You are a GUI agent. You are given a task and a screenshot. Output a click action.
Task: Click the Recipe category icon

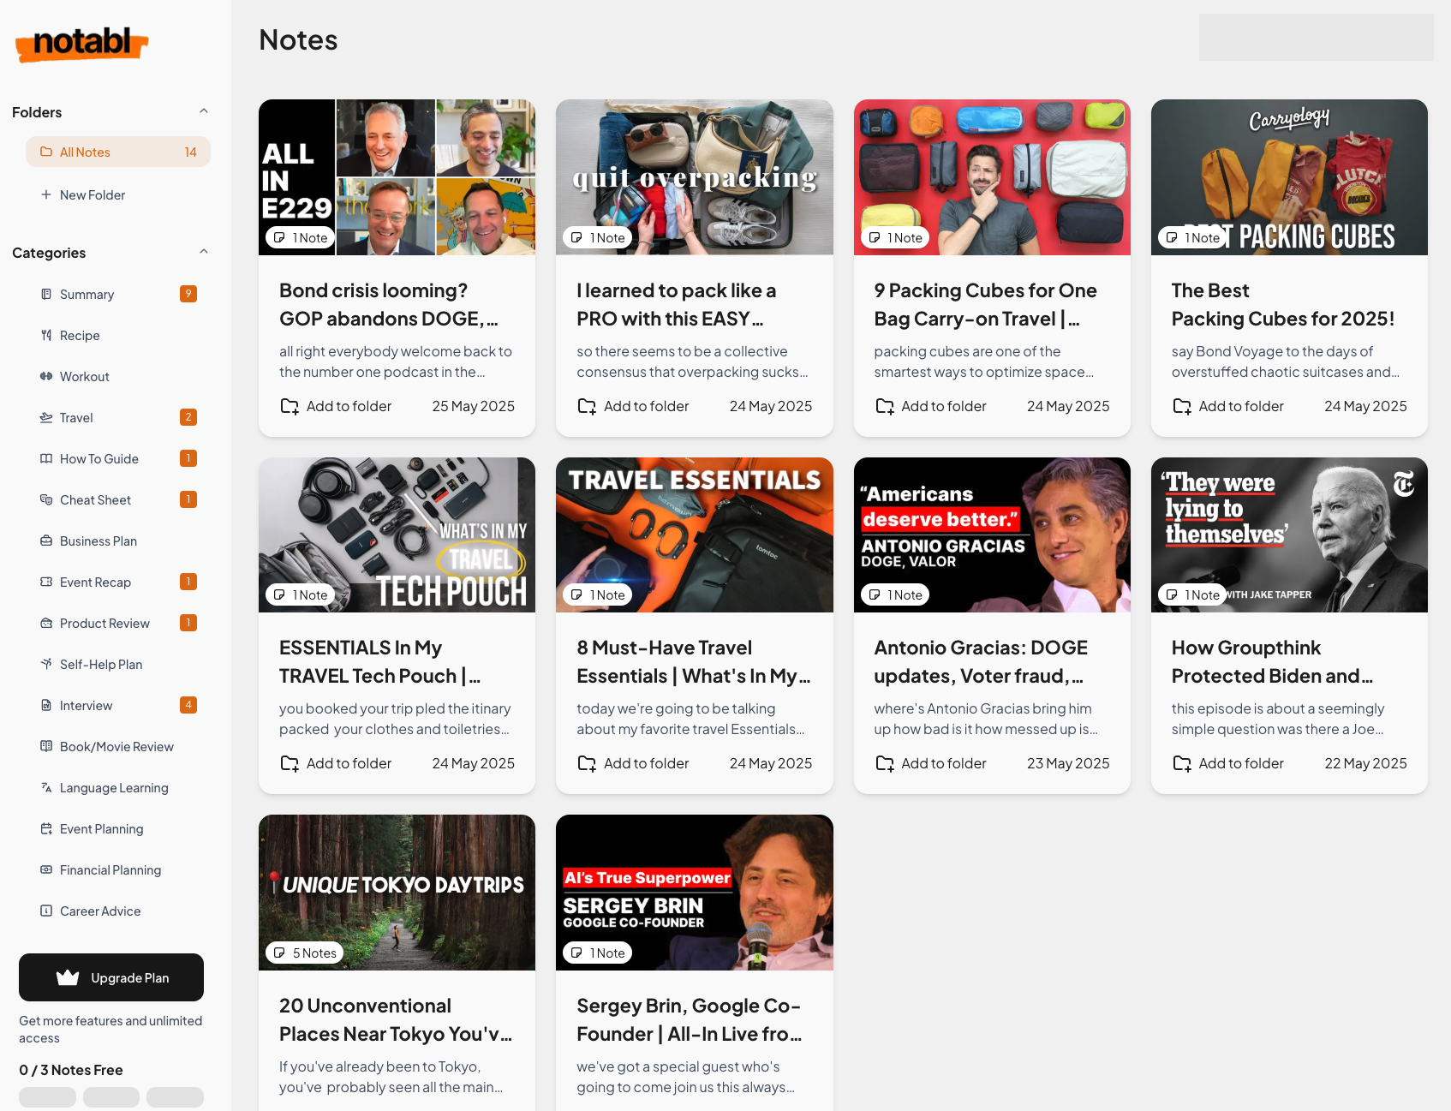coord(46,335)
